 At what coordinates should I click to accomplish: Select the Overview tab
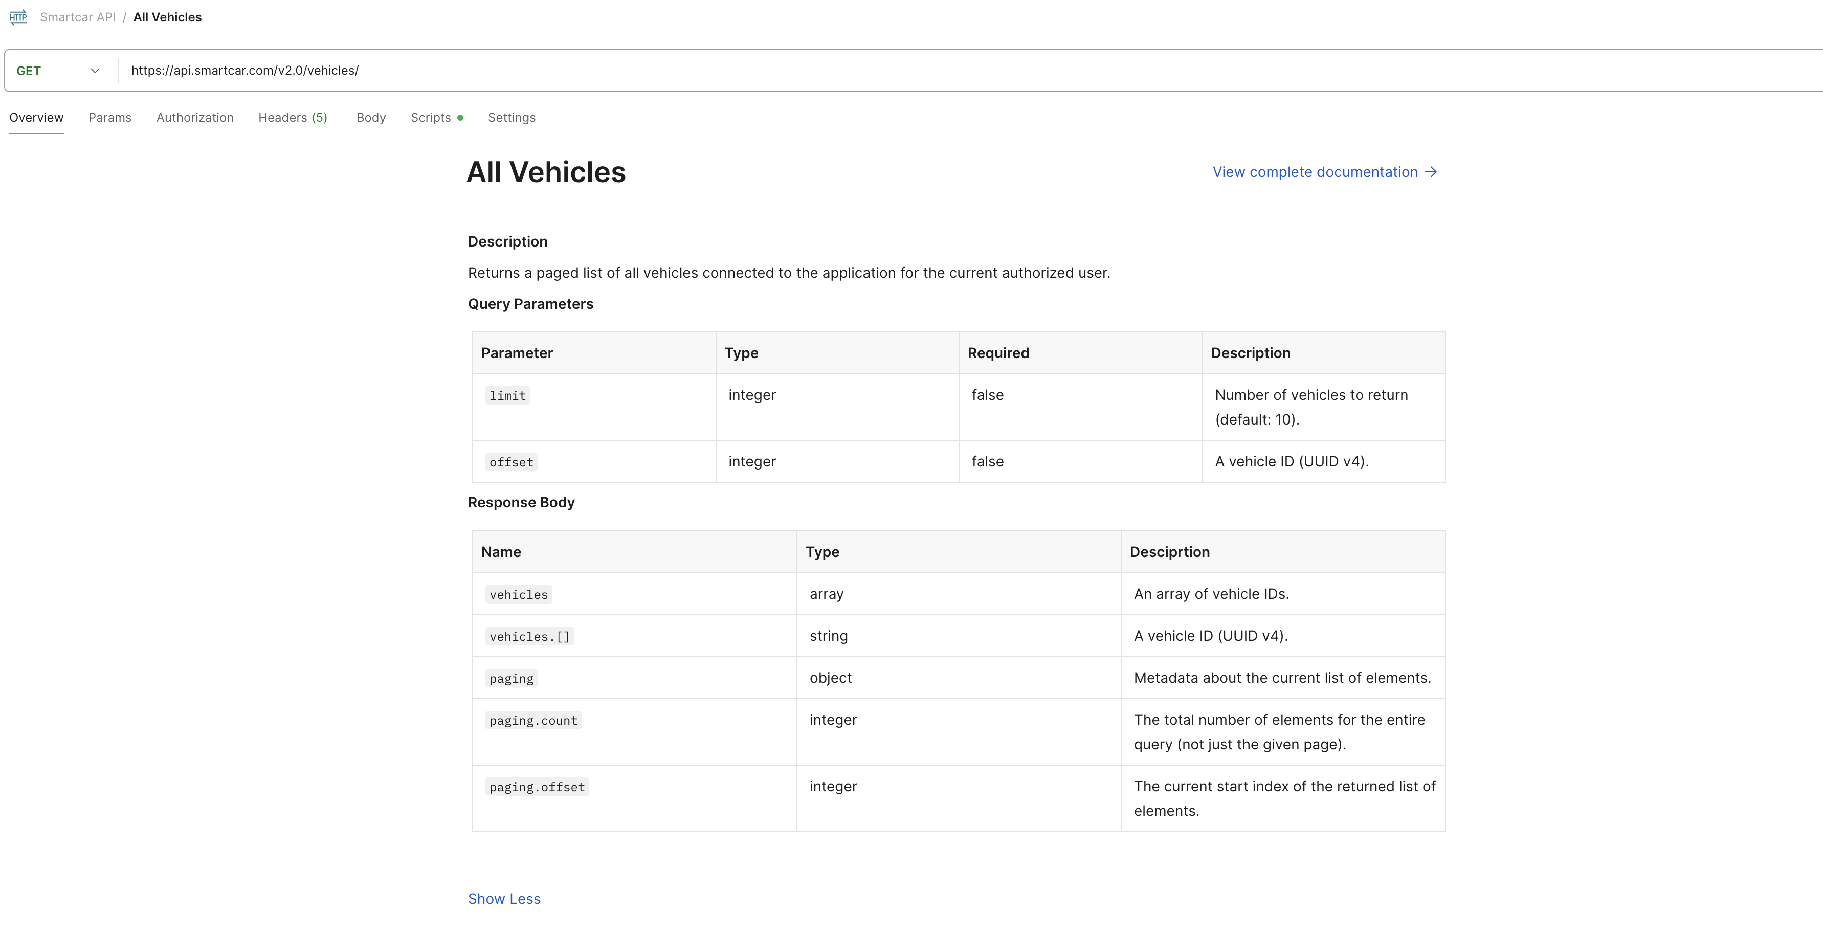click(x=36, y=118)
